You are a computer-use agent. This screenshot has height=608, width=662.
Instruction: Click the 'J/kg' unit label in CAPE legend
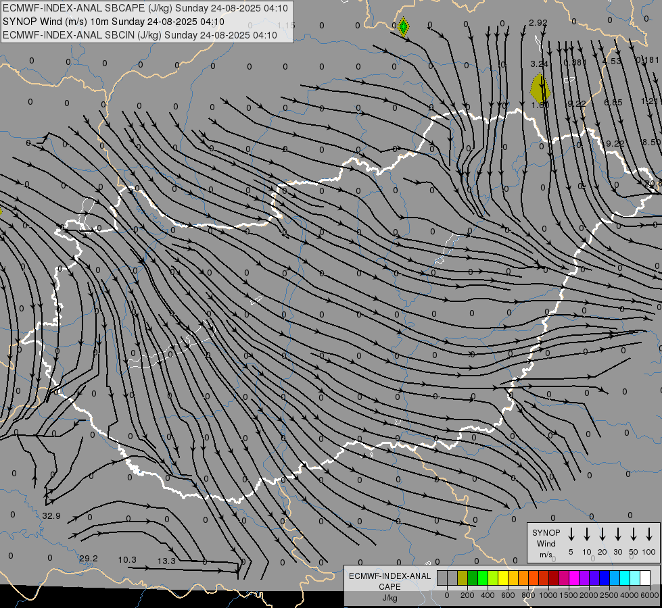[389, 598]
